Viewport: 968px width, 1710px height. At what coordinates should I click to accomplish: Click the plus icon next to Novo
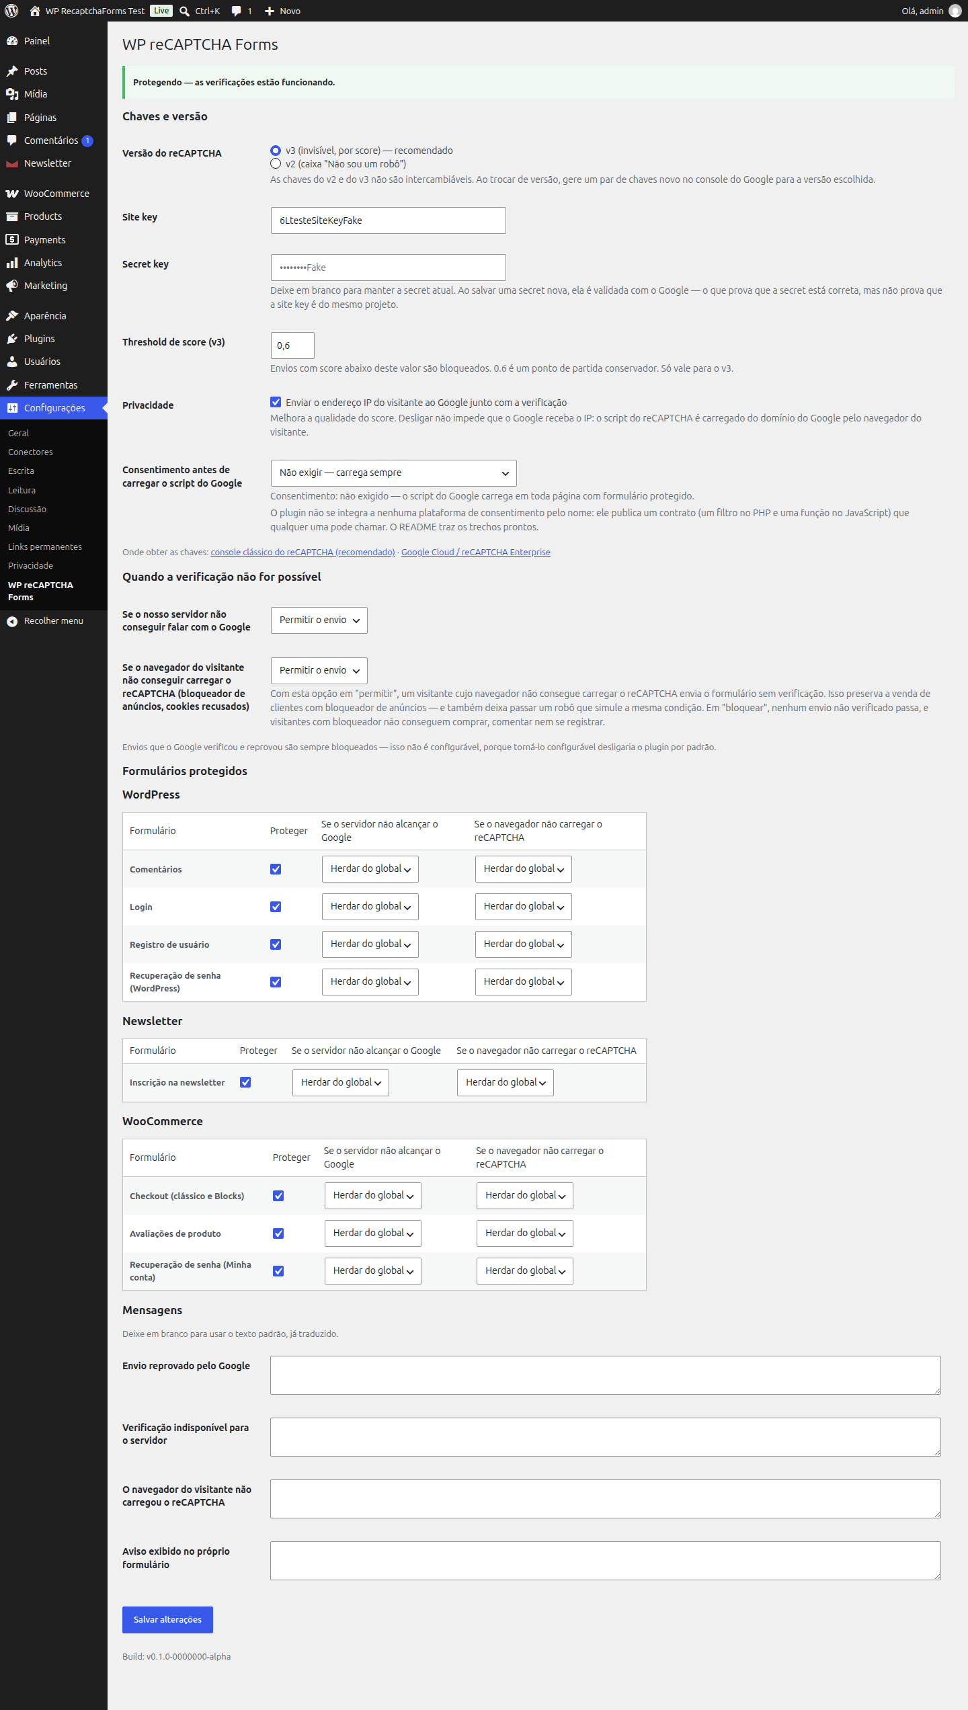pyautogui.click(x=270, y=11)
